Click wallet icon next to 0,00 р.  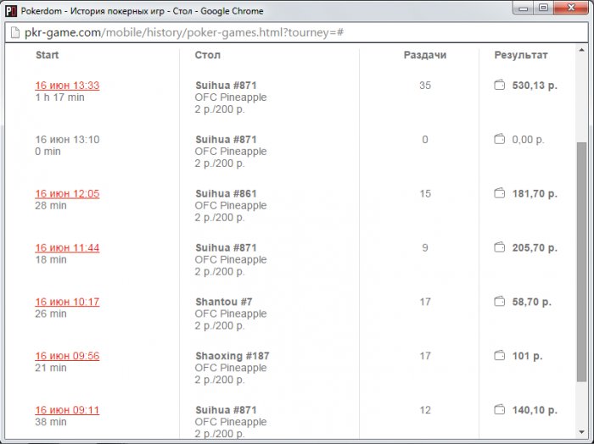tap(499, 139)
